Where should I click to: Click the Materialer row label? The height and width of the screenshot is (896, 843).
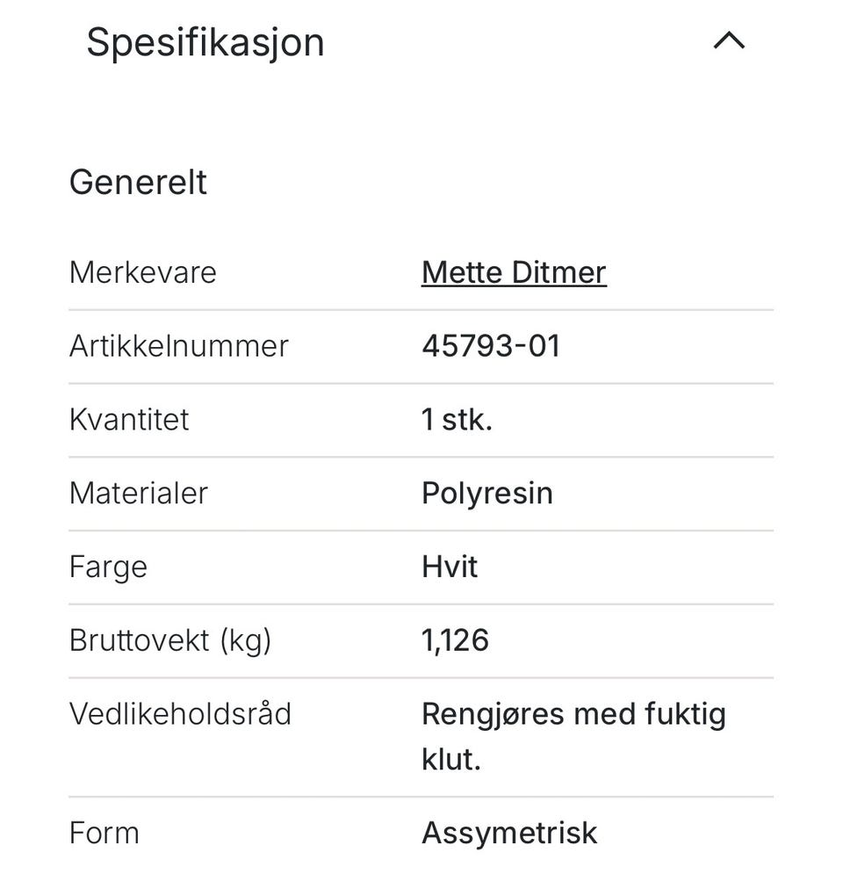point(138,494)
